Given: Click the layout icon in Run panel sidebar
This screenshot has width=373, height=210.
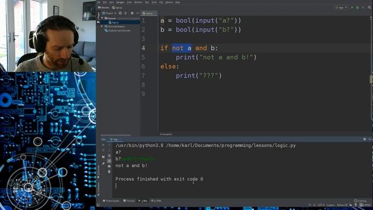Looking at the screenshot, I should coord(103,157).
